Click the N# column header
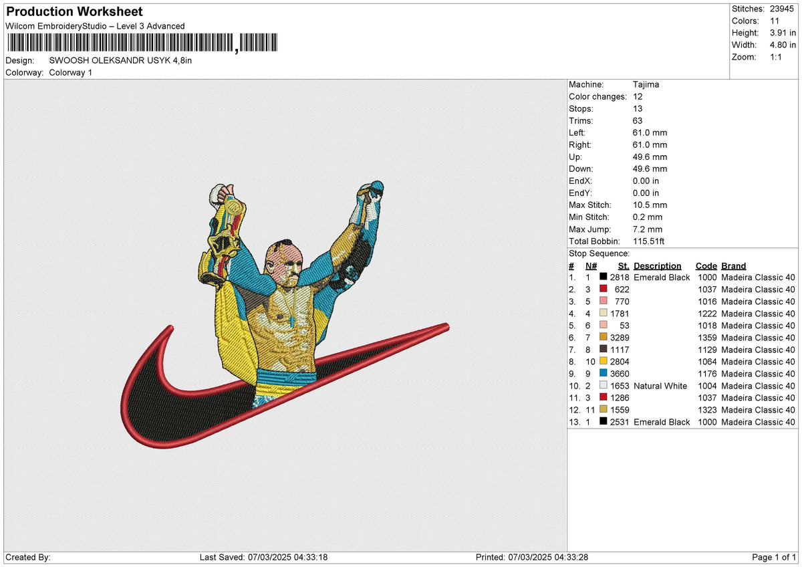The height and width of the screenshot is (567, 802). 591,265
